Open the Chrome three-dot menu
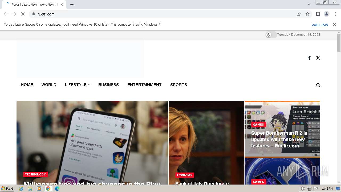Image resolution: width=341 pixels, height=192 pixels. point(335,14)
